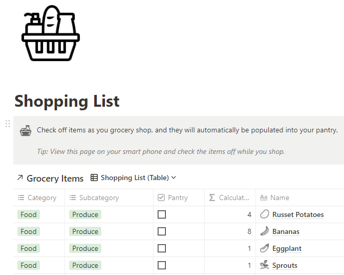Viewport: 344px width, 275px height.
Task: Select the Calculat... formula column header
Action: [x=230, y=198]
